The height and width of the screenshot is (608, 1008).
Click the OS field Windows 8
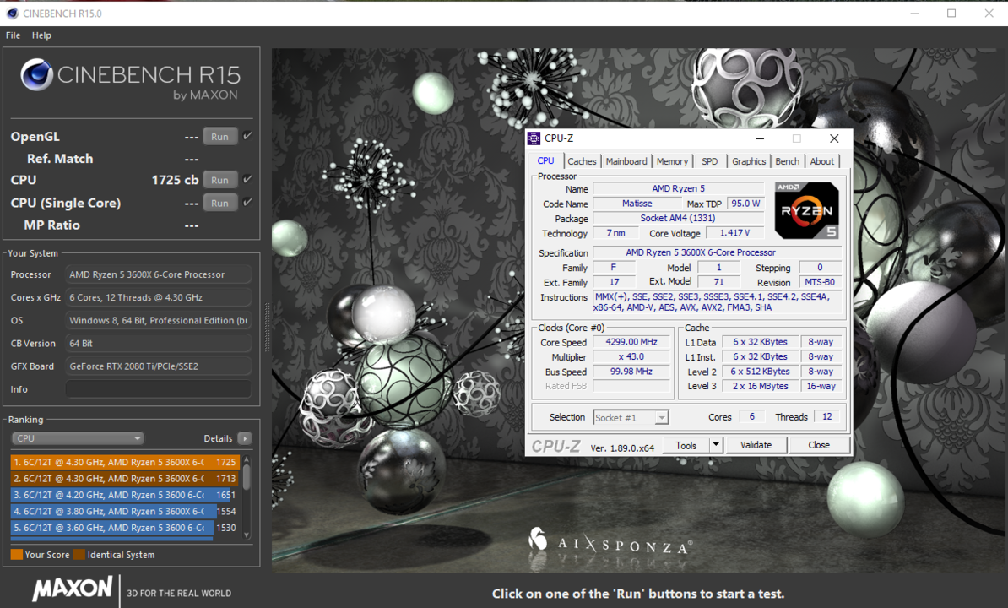[158, 320]
